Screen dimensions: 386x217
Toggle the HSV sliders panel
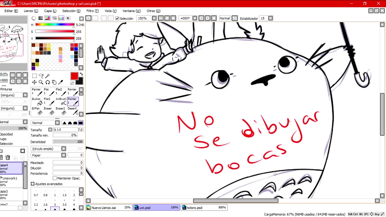[47, 18]
